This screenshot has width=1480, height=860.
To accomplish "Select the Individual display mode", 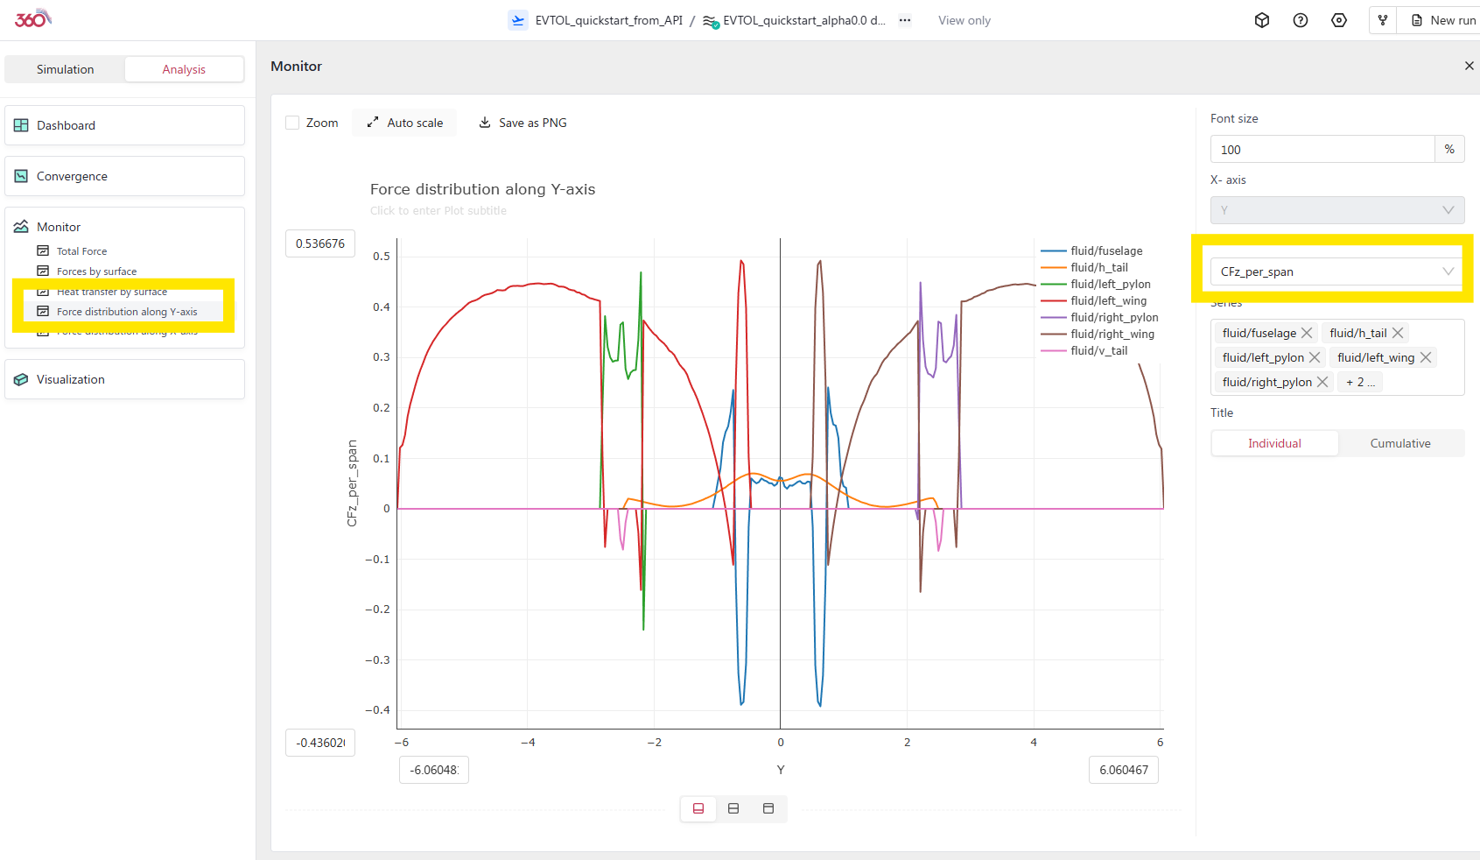I will 1273,443.
